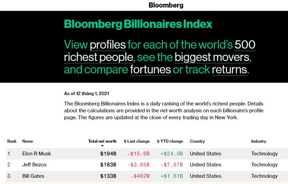This screenshot has width=288, height=184.
Task: Click Bloomberg Billionaires Index title
Action: (138, 24)
